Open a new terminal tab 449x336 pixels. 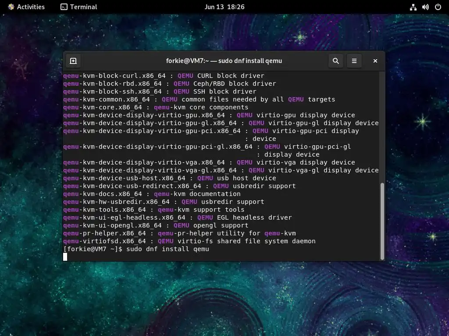pos(73,61)
